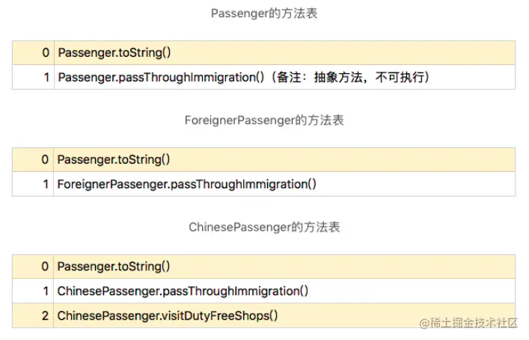The height and width of the screenshot is (340, 529).
Task: Select Passenger.toString() in the ChinesePassenger table
Action: point(114,267)
